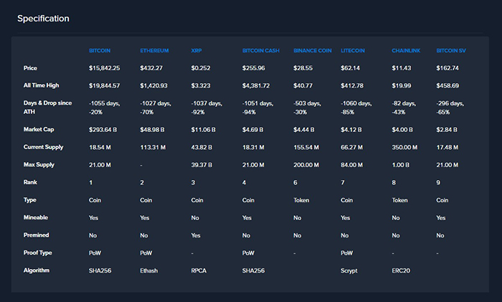Viewport: 502px width, 302px height.
Task: Click current supply value 113.31 M
Action: click(153, 147)
